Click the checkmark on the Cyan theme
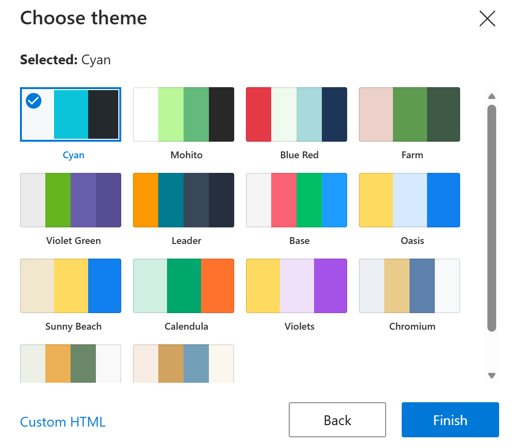Screen dimensions: 521x448 [34, 101]
